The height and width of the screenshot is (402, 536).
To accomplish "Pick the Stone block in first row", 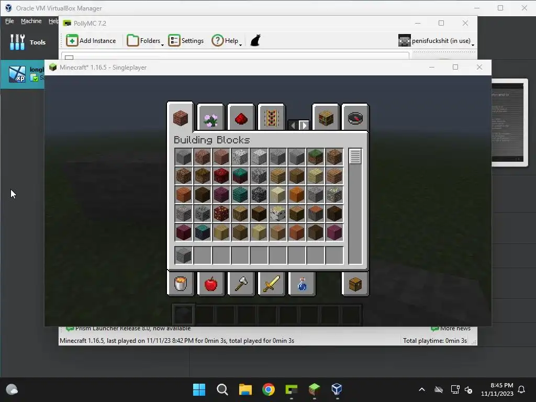I will [184, 157].
